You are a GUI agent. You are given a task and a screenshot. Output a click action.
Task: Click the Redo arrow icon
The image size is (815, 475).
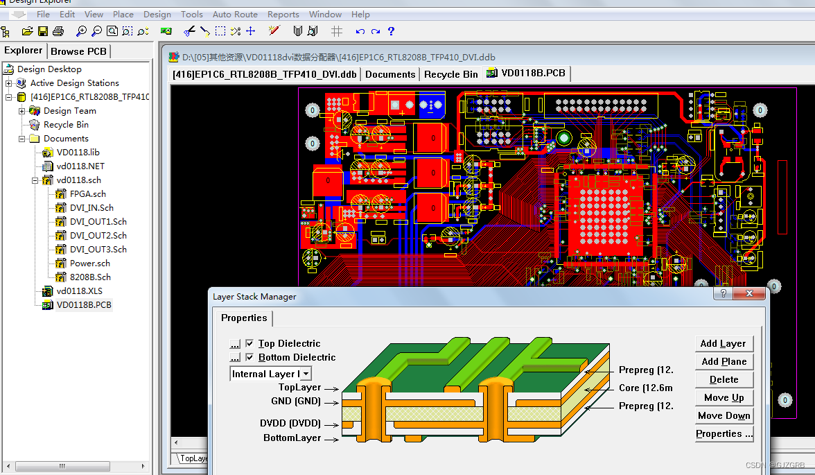(375, 31)
